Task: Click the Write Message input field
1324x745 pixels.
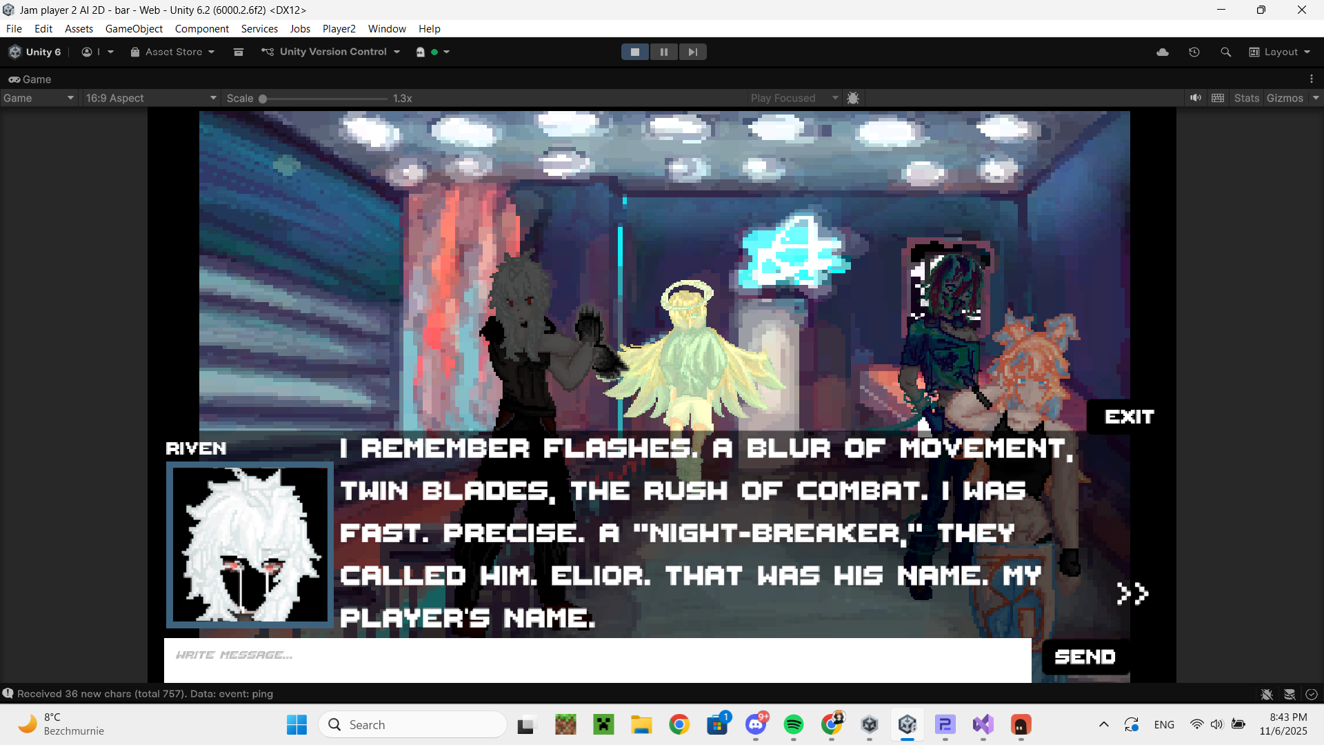Action: tap(596, 656)
